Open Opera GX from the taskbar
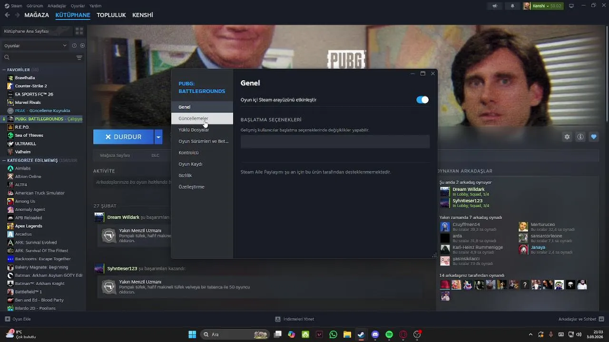Image resolution: width=609 pixels, height=342 pixels. [403, 334]
